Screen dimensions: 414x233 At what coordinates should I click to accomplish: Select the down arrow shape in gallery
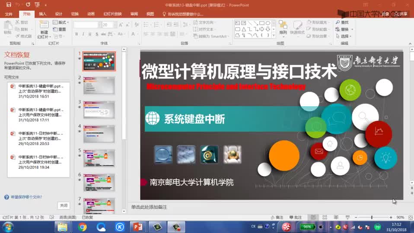(268, 29)
